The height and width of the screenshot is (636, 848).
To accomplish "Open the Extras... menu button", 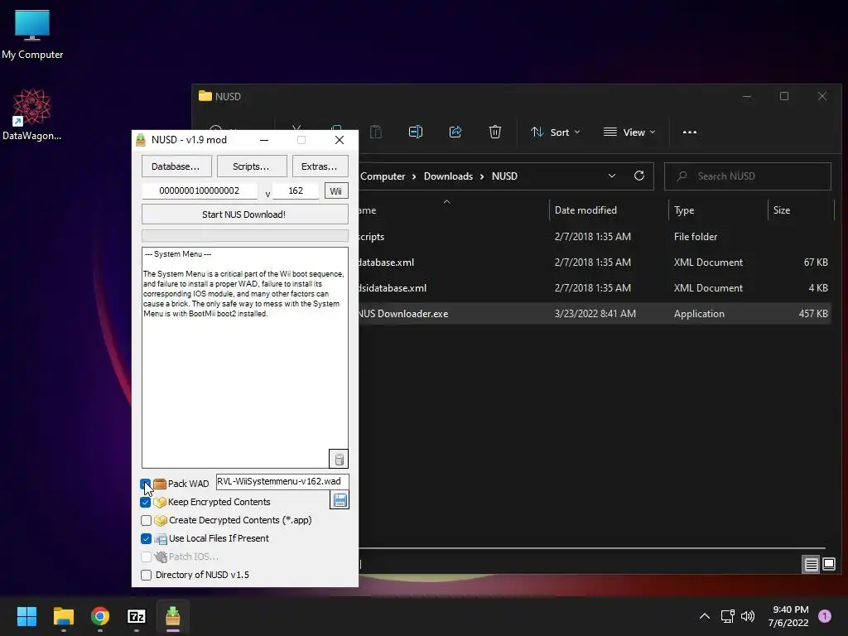I will pos(320,166).
